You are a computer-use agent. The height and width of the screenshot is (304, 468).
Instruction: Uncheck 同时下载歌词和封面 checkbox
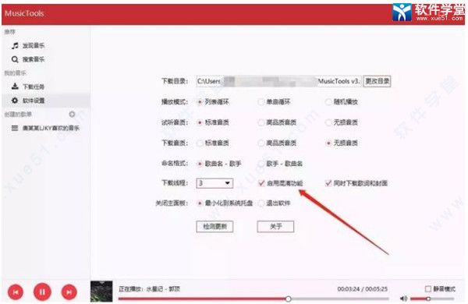[328, 183]
